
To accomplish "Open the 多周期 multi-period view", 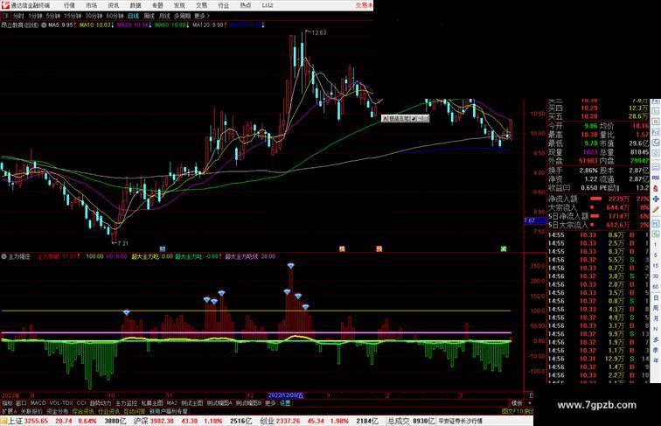I will point(182,16).
